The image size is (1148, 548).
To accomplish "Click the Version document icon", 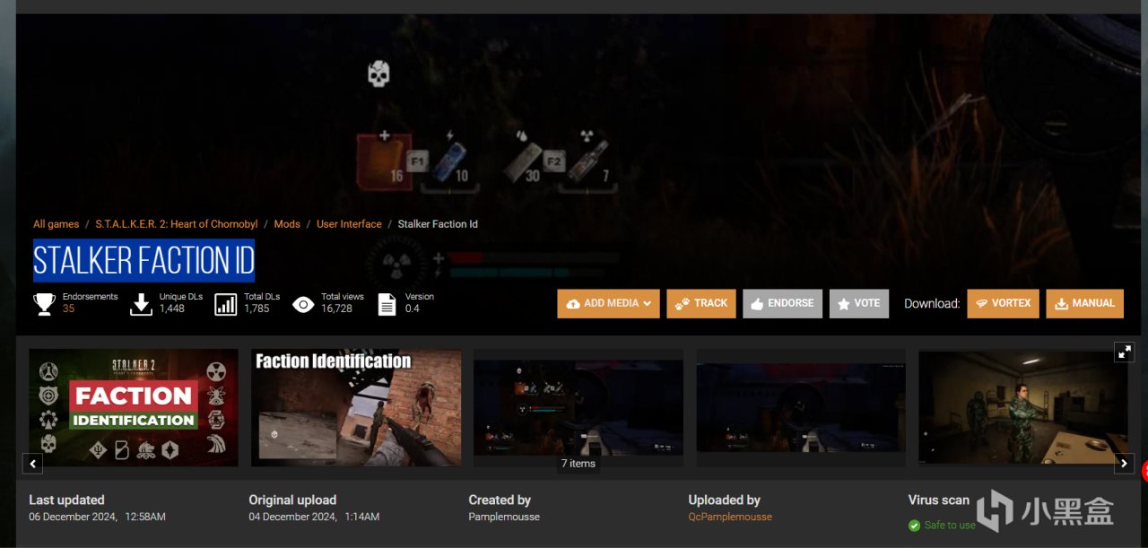I will [x=387, y=304].
